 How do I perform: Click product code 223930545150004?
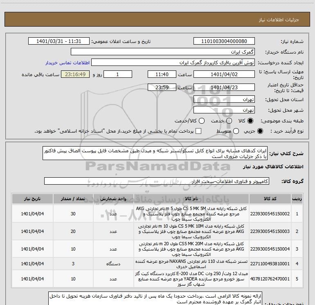click(270, 249)
